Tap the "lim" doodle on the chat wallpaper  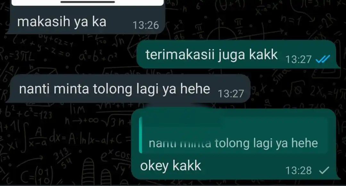tap(78, 109)
